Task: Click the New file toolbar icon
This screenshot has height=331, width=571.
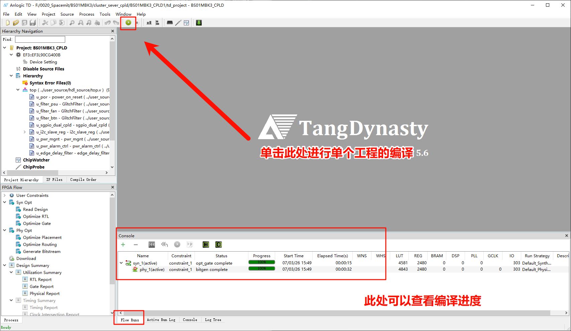Action: point(7,23)
